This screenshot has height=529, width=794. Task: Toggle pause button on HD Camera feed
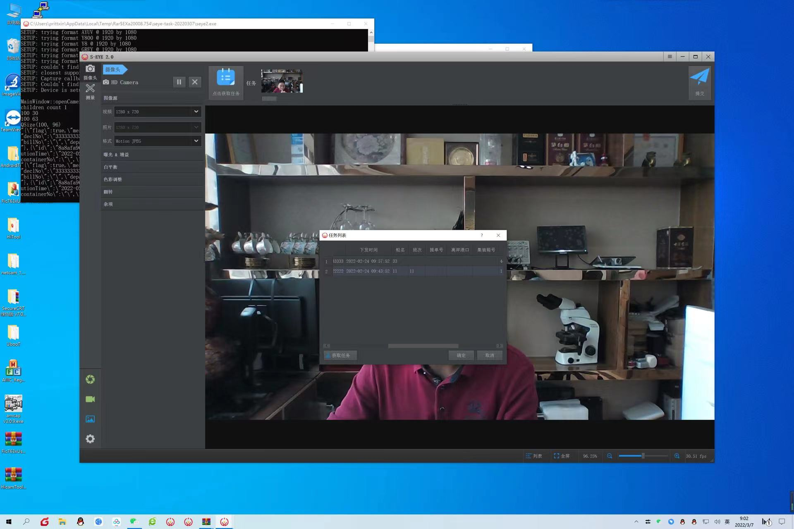[x=179, y=81]
